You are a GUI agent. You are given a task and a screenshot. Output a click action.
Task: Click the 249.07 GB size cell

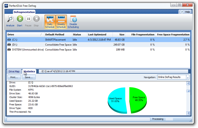[x=119, y=44]
